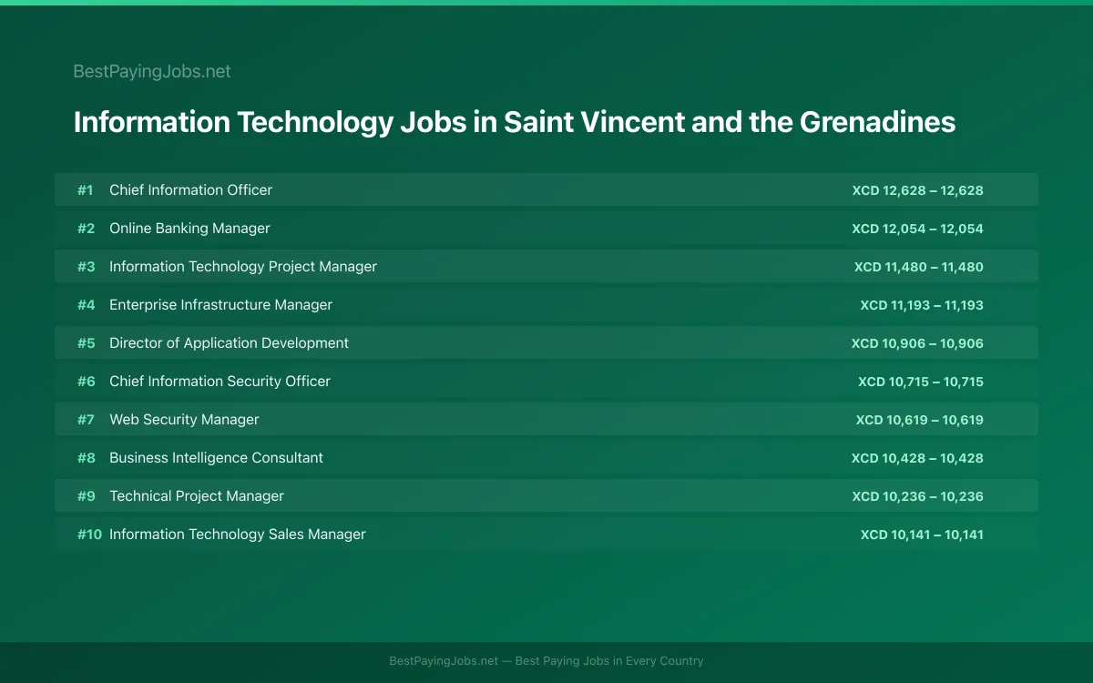This screenshot has height=683, width=1093.
Task: Click the salary XCD 10,715 – 10,715
Action: point(921,382)
